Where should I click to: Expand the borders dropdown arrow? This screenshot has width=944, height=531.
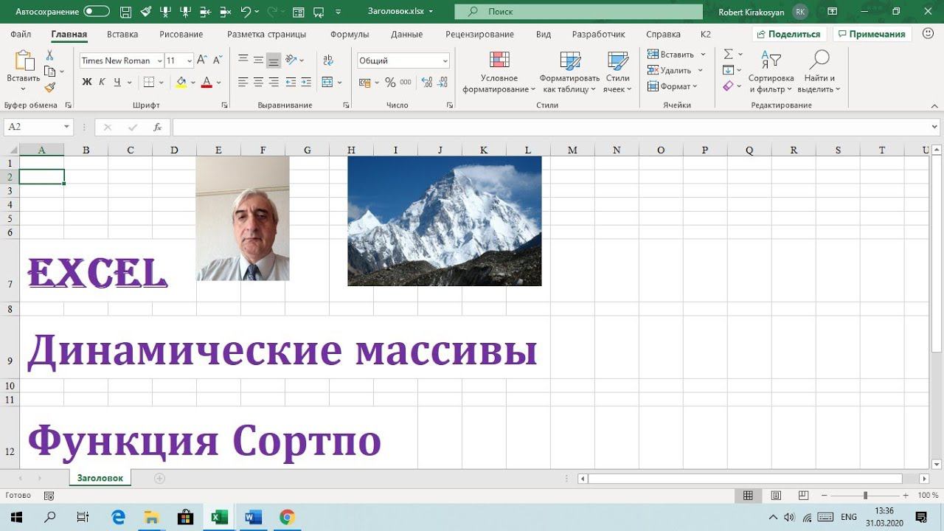[162, 82]
